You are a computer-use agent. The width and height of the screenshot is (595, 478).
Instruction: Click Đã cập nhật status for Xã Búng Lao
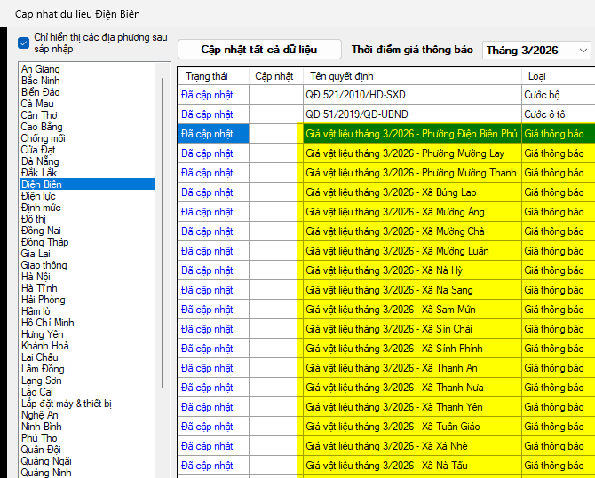(x=207, y=192)
